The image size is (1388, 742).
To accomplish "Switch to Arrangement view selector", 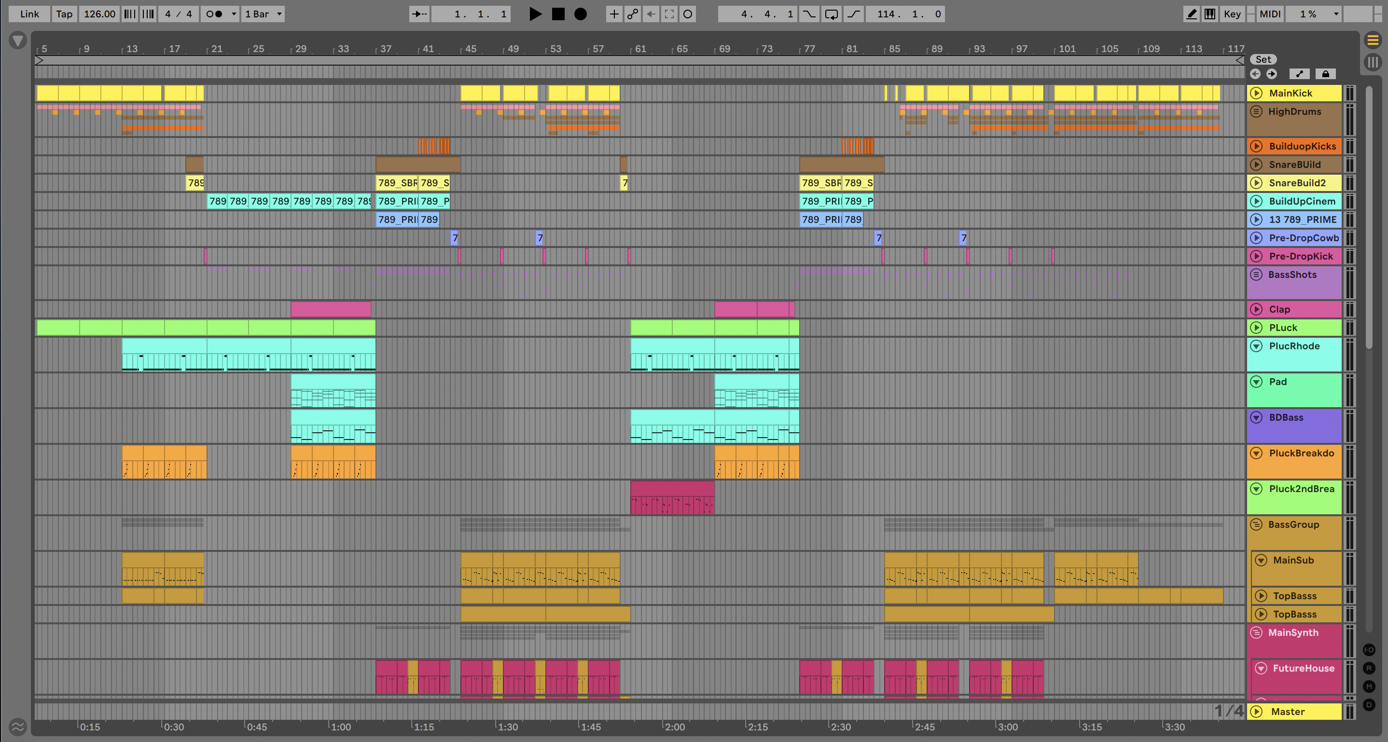I will click(x=1373, y=41).
